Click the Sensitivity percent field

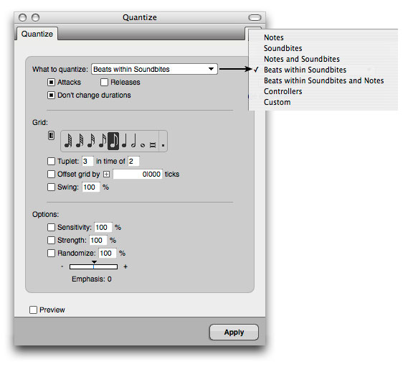point(103,228)
